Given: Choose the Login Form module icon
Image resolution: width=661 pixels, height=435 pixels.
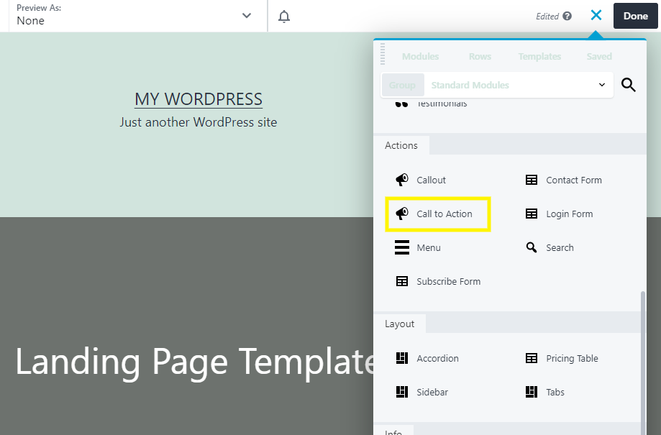Looking at the screenshot, I should [x=532, y=214].
